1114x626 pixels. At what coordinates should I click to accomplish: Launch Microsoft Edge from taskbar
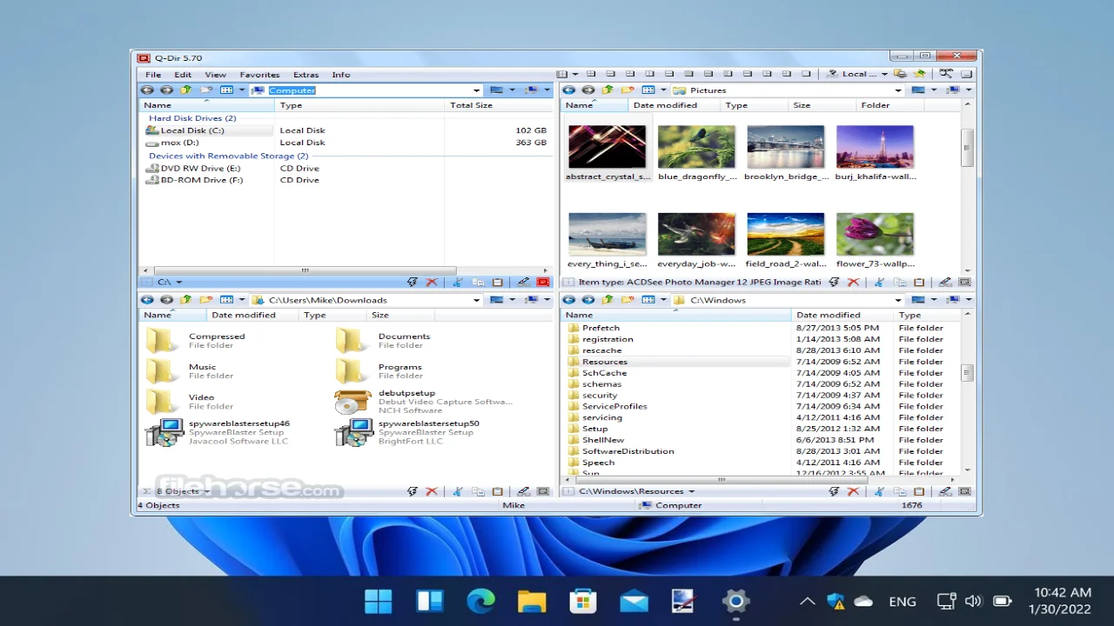(480, 601)
